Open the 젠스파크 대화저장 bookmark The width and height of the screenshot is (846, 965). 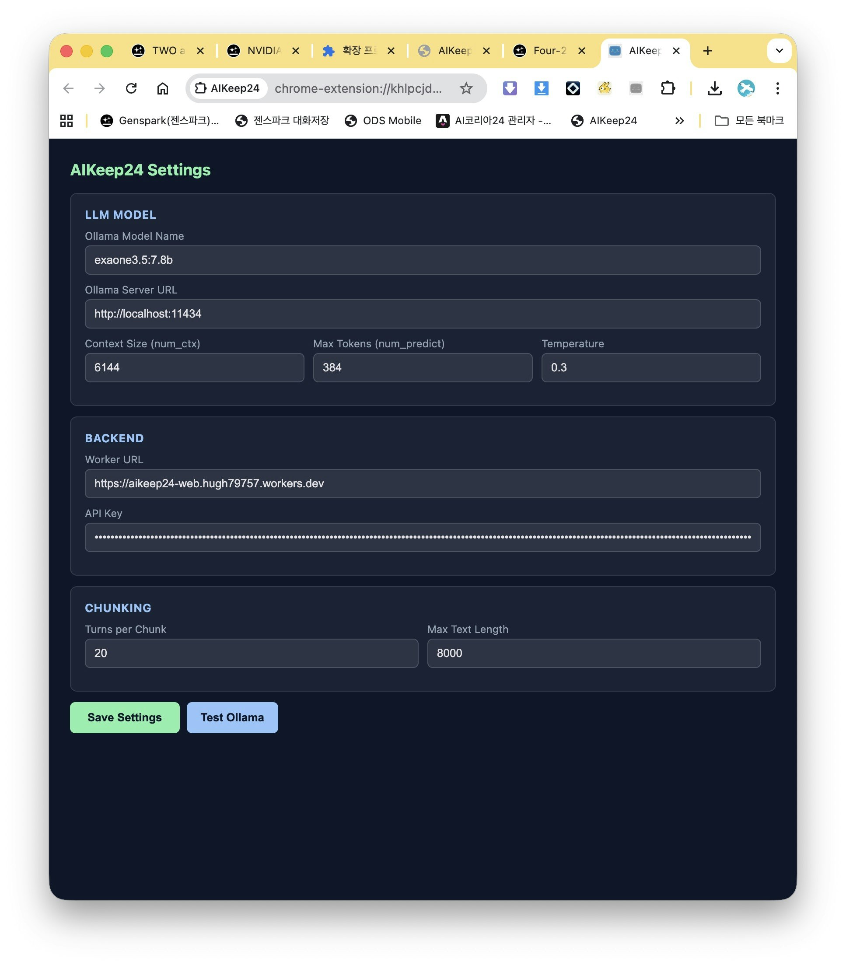pyautogui.click(x=282, y=121)
